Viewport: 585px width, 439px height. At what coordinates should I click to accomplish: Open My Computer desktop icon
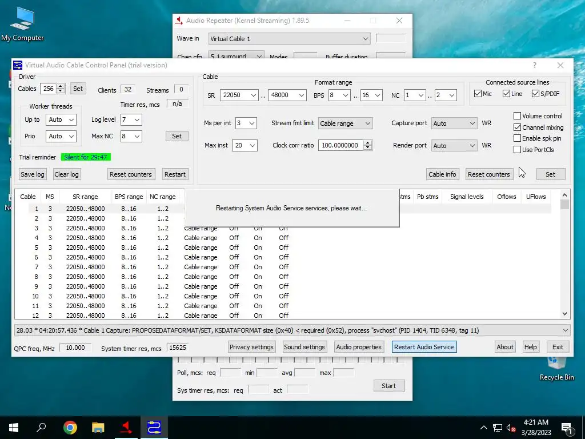coord(22,24)
